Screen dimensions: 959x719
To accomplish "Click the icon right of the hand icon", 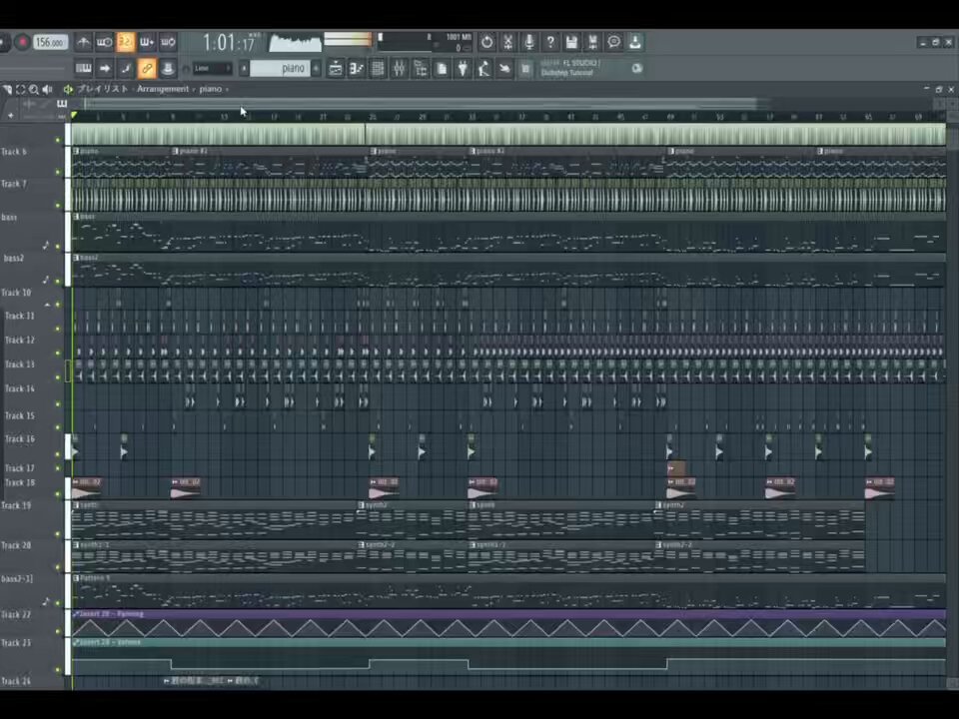I will pyautogui.click(x=525, y=69).
